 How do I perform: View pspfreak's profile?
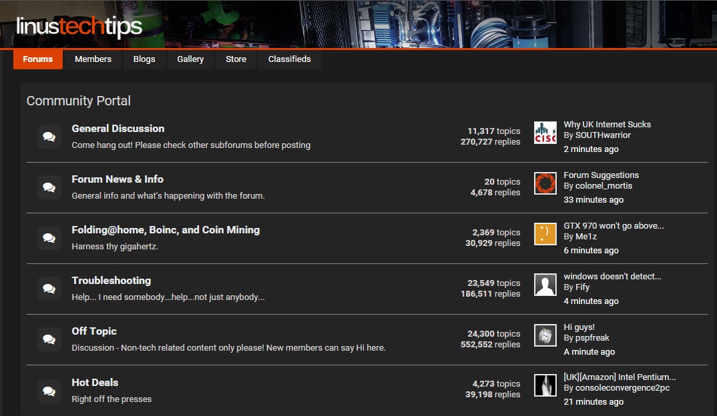pos(592,338)
